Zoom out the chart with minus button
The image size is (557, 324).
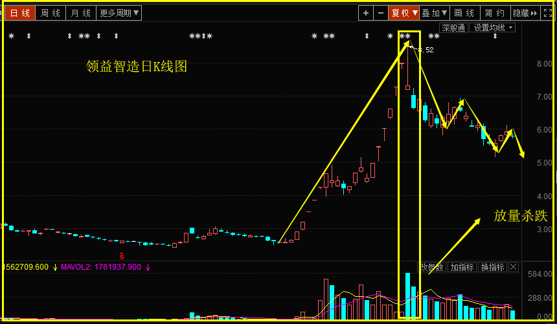click(380, 13)
